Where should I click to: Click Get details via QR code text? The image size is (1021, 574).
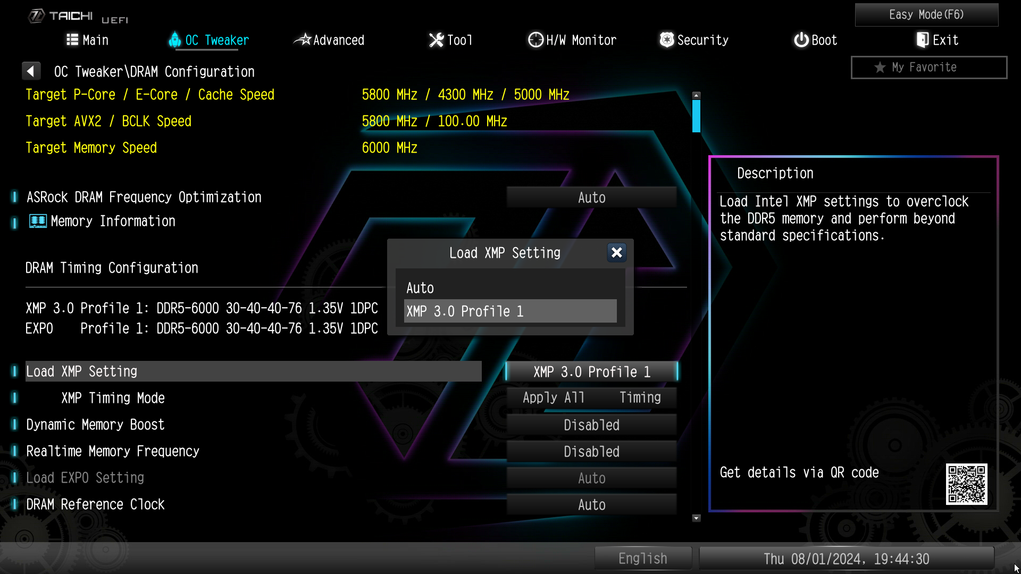pyautogui.click(x=799, y=472)
